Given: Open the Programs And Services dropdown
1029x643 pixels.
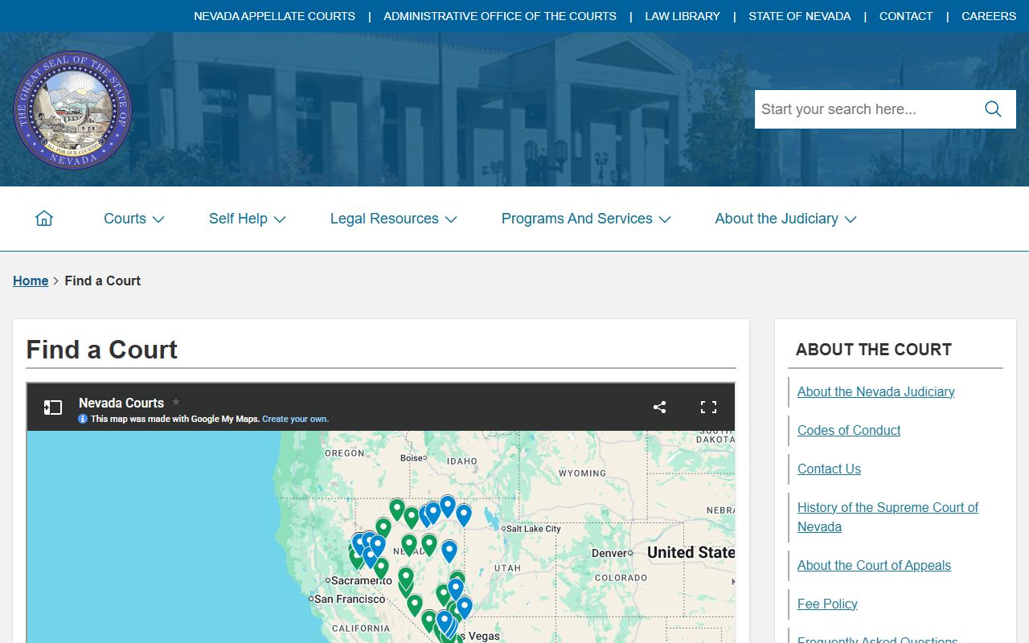Looking at the screenshot, I should [586, 219].
